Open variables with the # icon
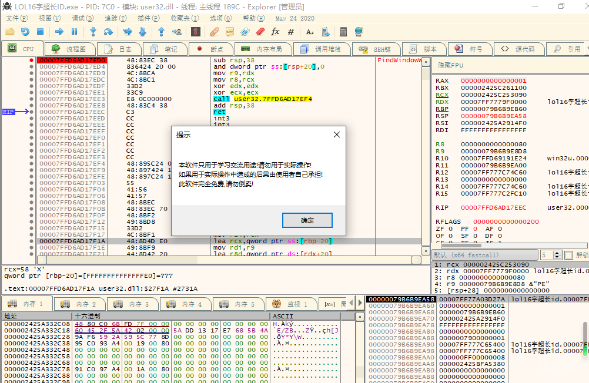 pos(291,32)
